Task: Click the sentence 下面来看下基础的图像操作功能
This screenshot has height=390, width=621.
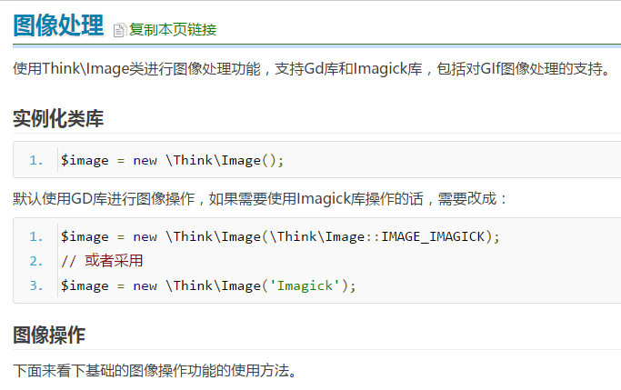Action: (x=155, y=371)
